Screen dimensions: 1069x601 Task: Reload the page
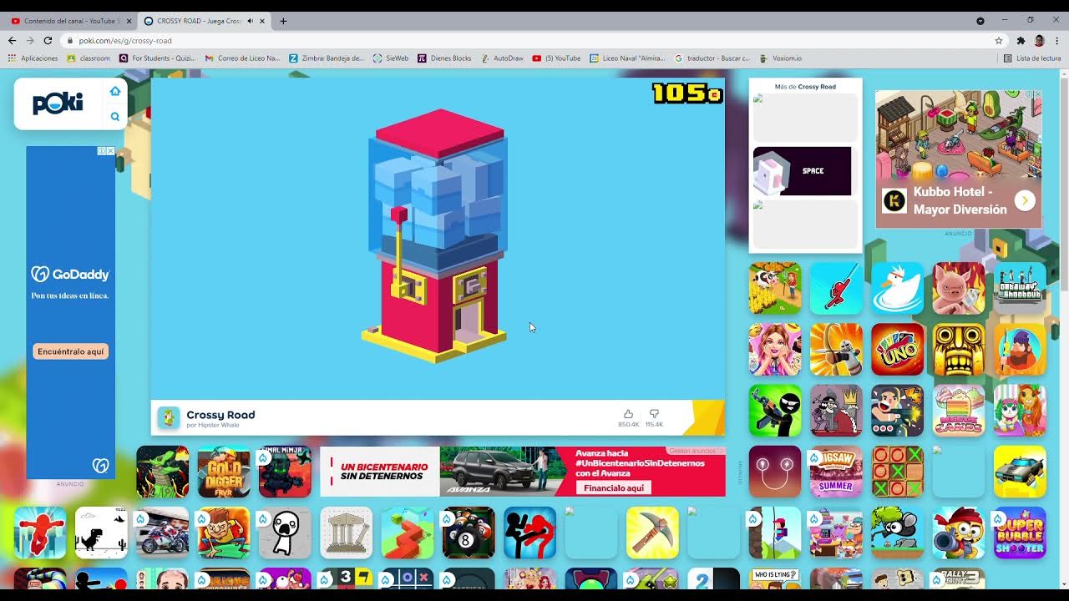pos(48,40)
